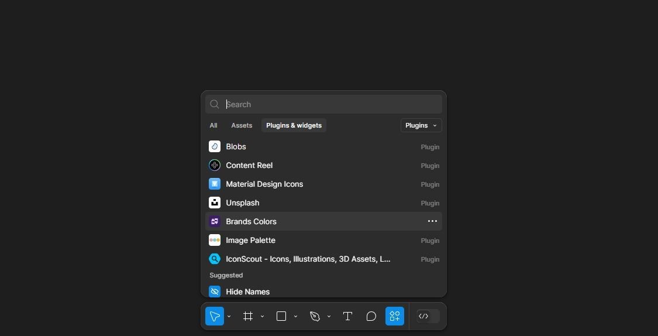Click the Content Reel plugin icon
The height and width of the screenshot is (336, 658).
coord(215,165)
